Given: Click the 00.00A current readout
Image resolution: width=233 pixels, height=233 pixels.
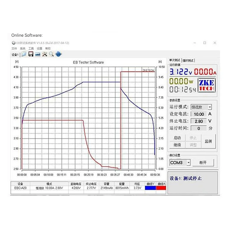Looking at the screenshot, I should [205, 72].
